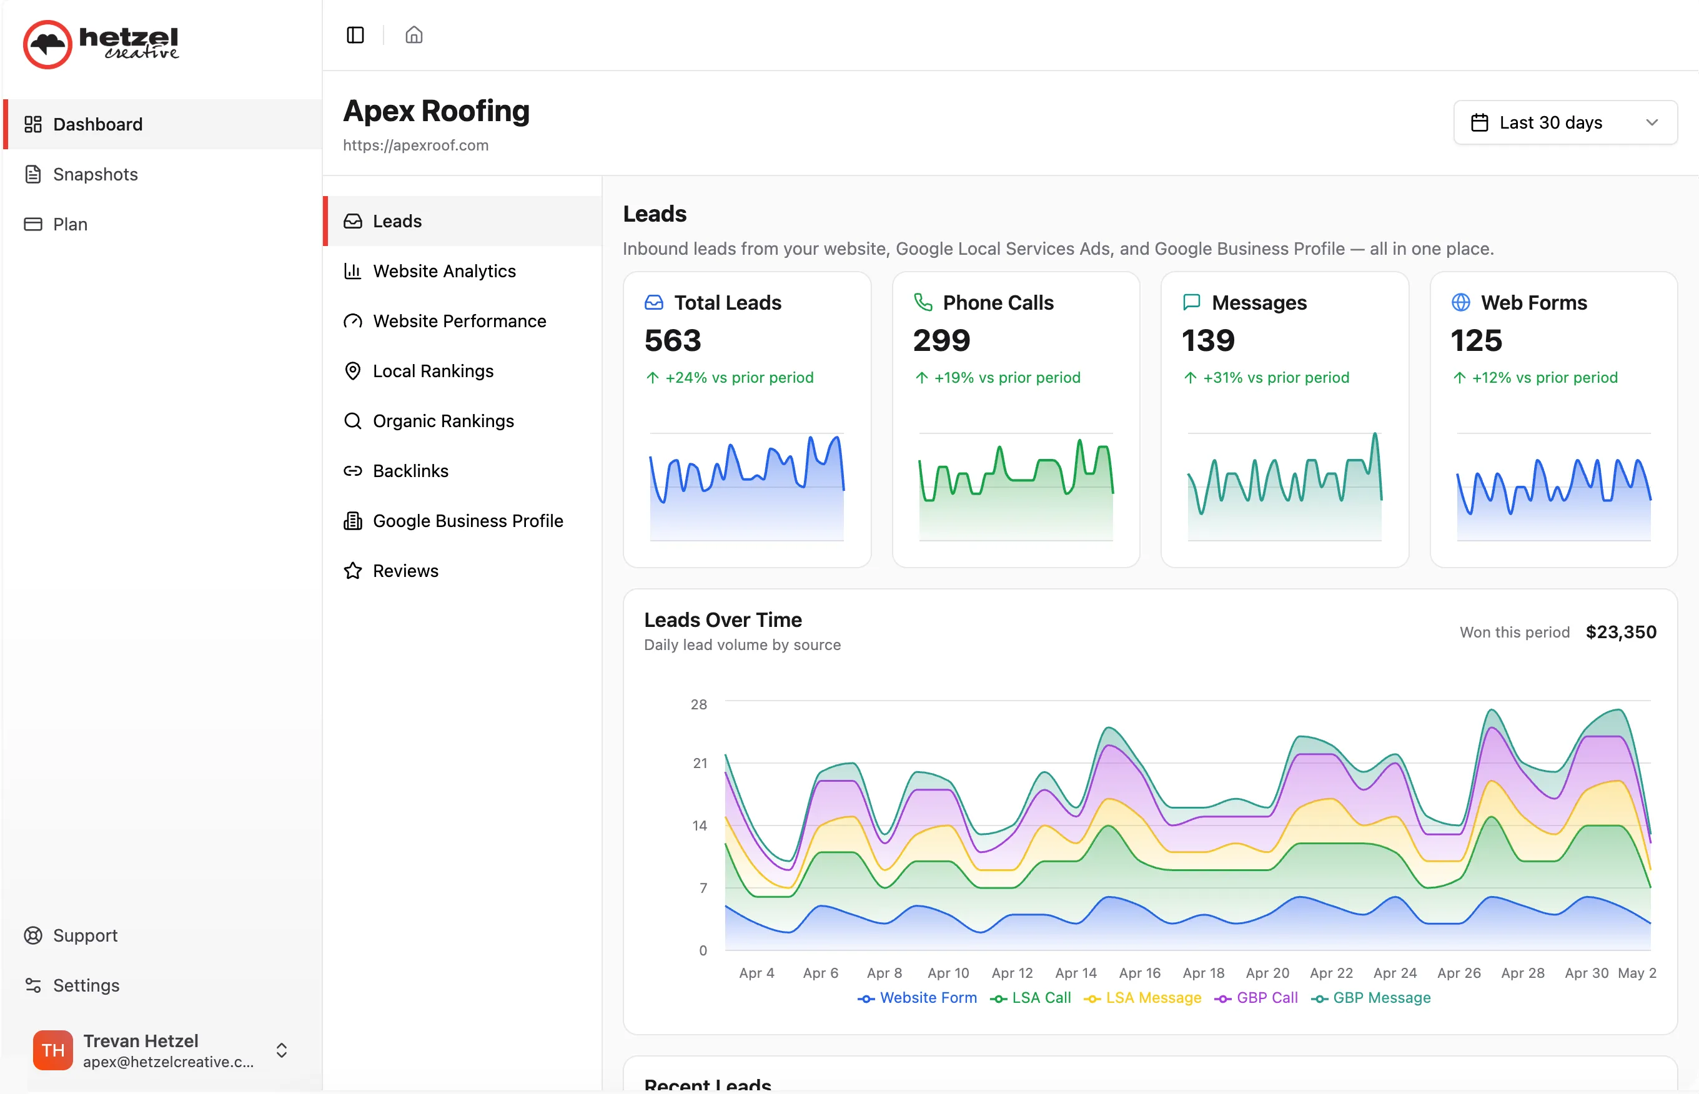Open Plan in the left sidebar
The width and height of the screenshot is (1699, 1094).
(162, 224)
